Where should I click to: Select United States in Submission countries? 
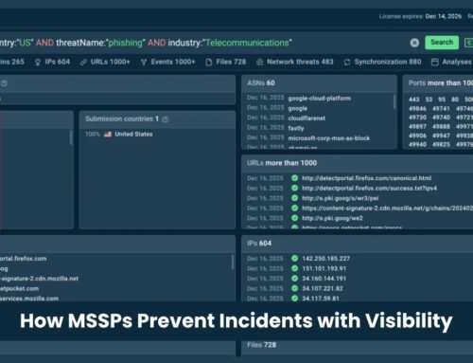pos(133,135)
